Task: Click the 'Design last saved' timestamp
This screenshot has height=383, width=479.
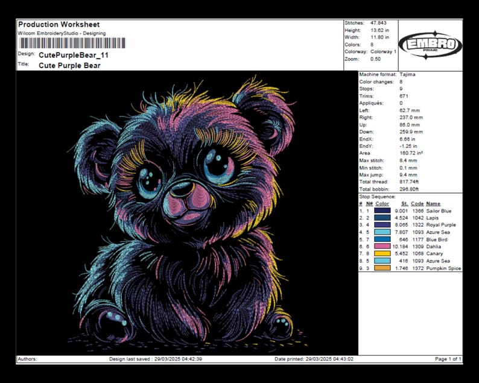Action: [x=156, y=359]
